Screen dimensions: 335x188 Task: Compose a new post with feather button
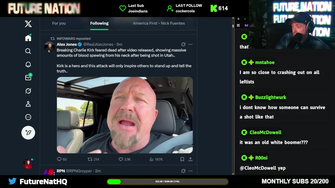(28, 133)
